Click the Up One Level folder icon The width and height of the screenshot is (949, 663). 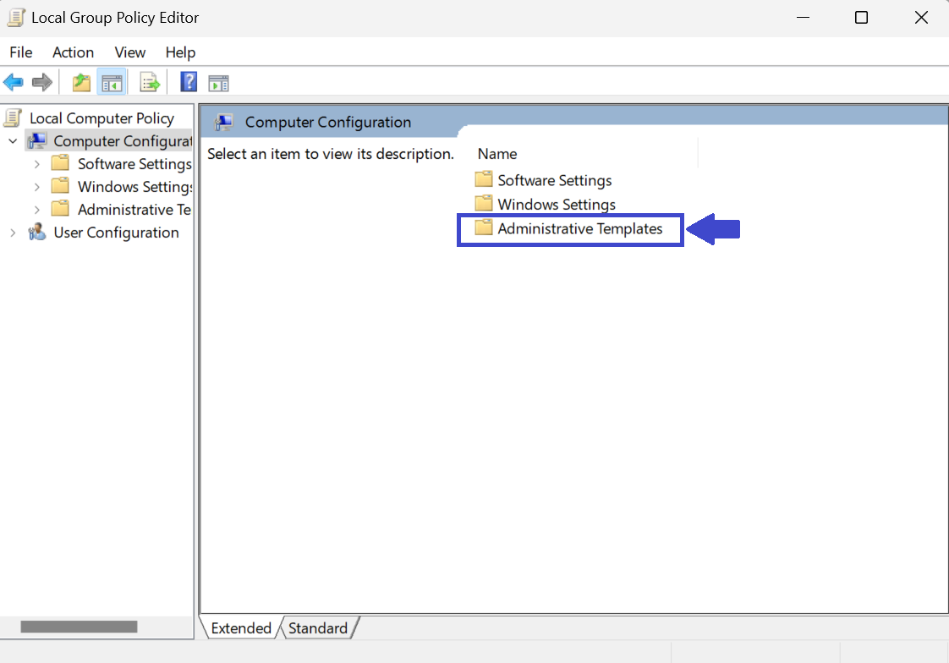coord(81,82)
